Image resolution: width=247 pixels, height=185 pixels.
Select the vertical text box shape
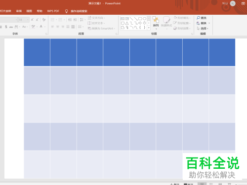127,19
